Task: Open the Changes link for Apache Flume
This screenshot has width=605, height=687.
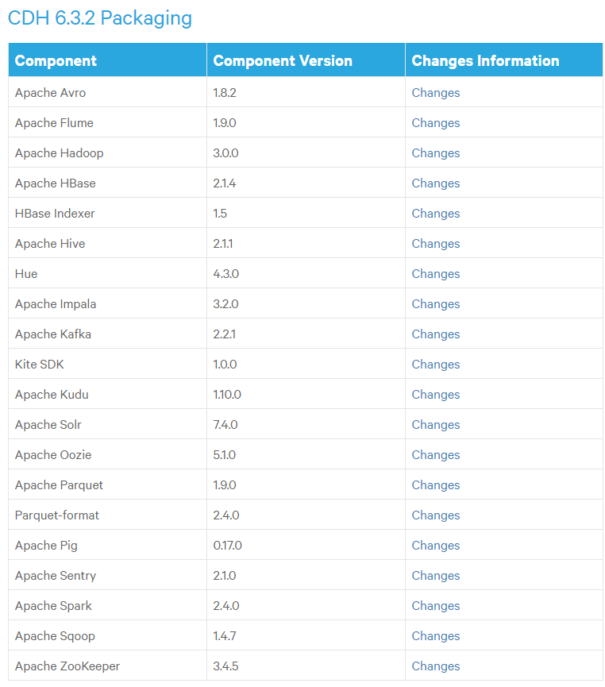Action: click(x=435, y=123)
